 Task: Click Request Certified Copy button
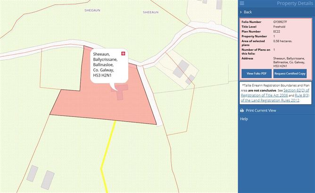[x=290, y=74]
